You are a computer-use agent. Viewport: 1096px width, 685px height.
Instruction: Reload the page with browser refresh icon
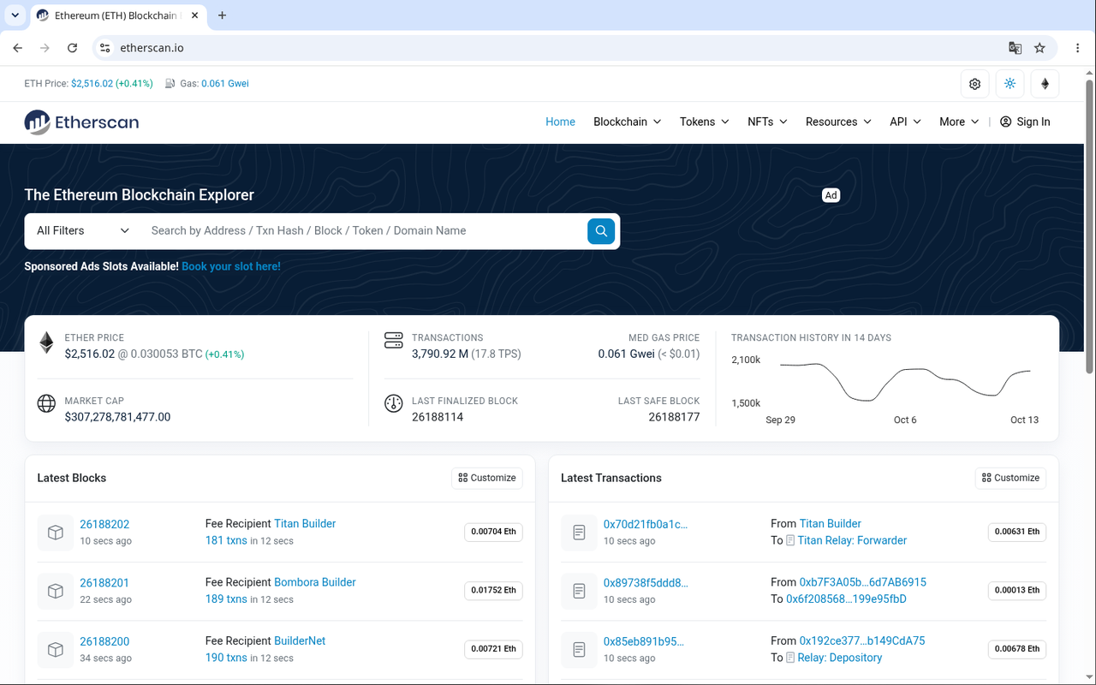[x=73, y=48]
